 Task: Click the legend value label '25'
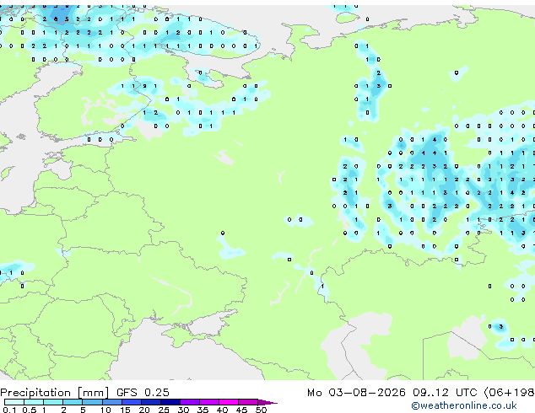[164, 410]
